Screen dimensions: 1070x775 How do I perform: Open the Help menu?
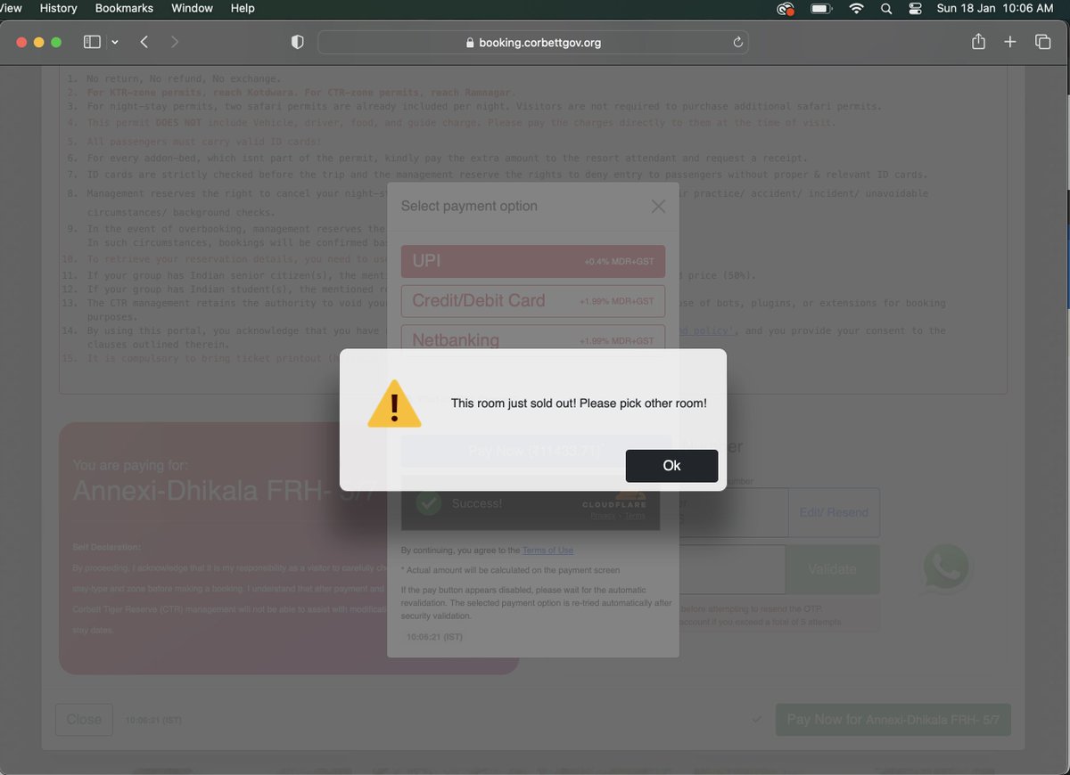pyautogui.click(x=243, y=8)
